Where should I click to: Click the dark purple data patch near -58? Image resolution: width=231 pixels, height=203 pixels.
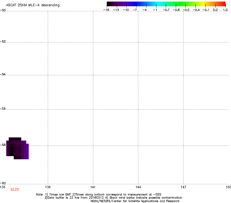(x=17, y=148)
